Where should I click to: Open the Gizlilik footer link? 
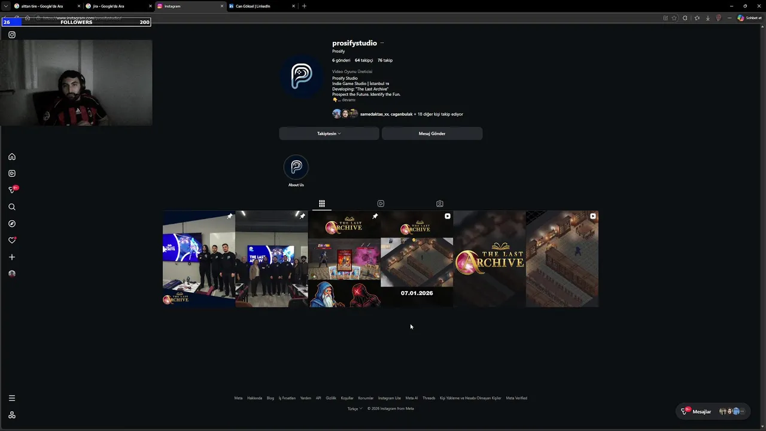(331, 398)
